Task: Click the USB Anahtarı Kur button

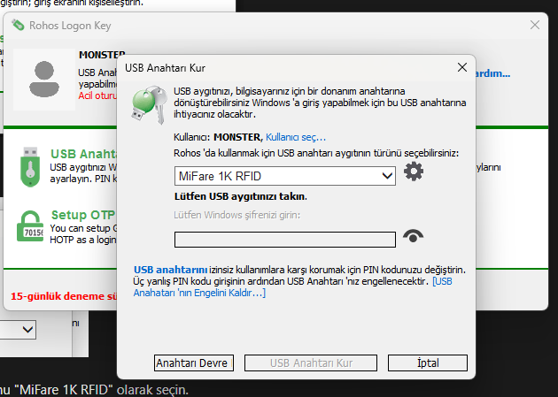Action: 311,363
